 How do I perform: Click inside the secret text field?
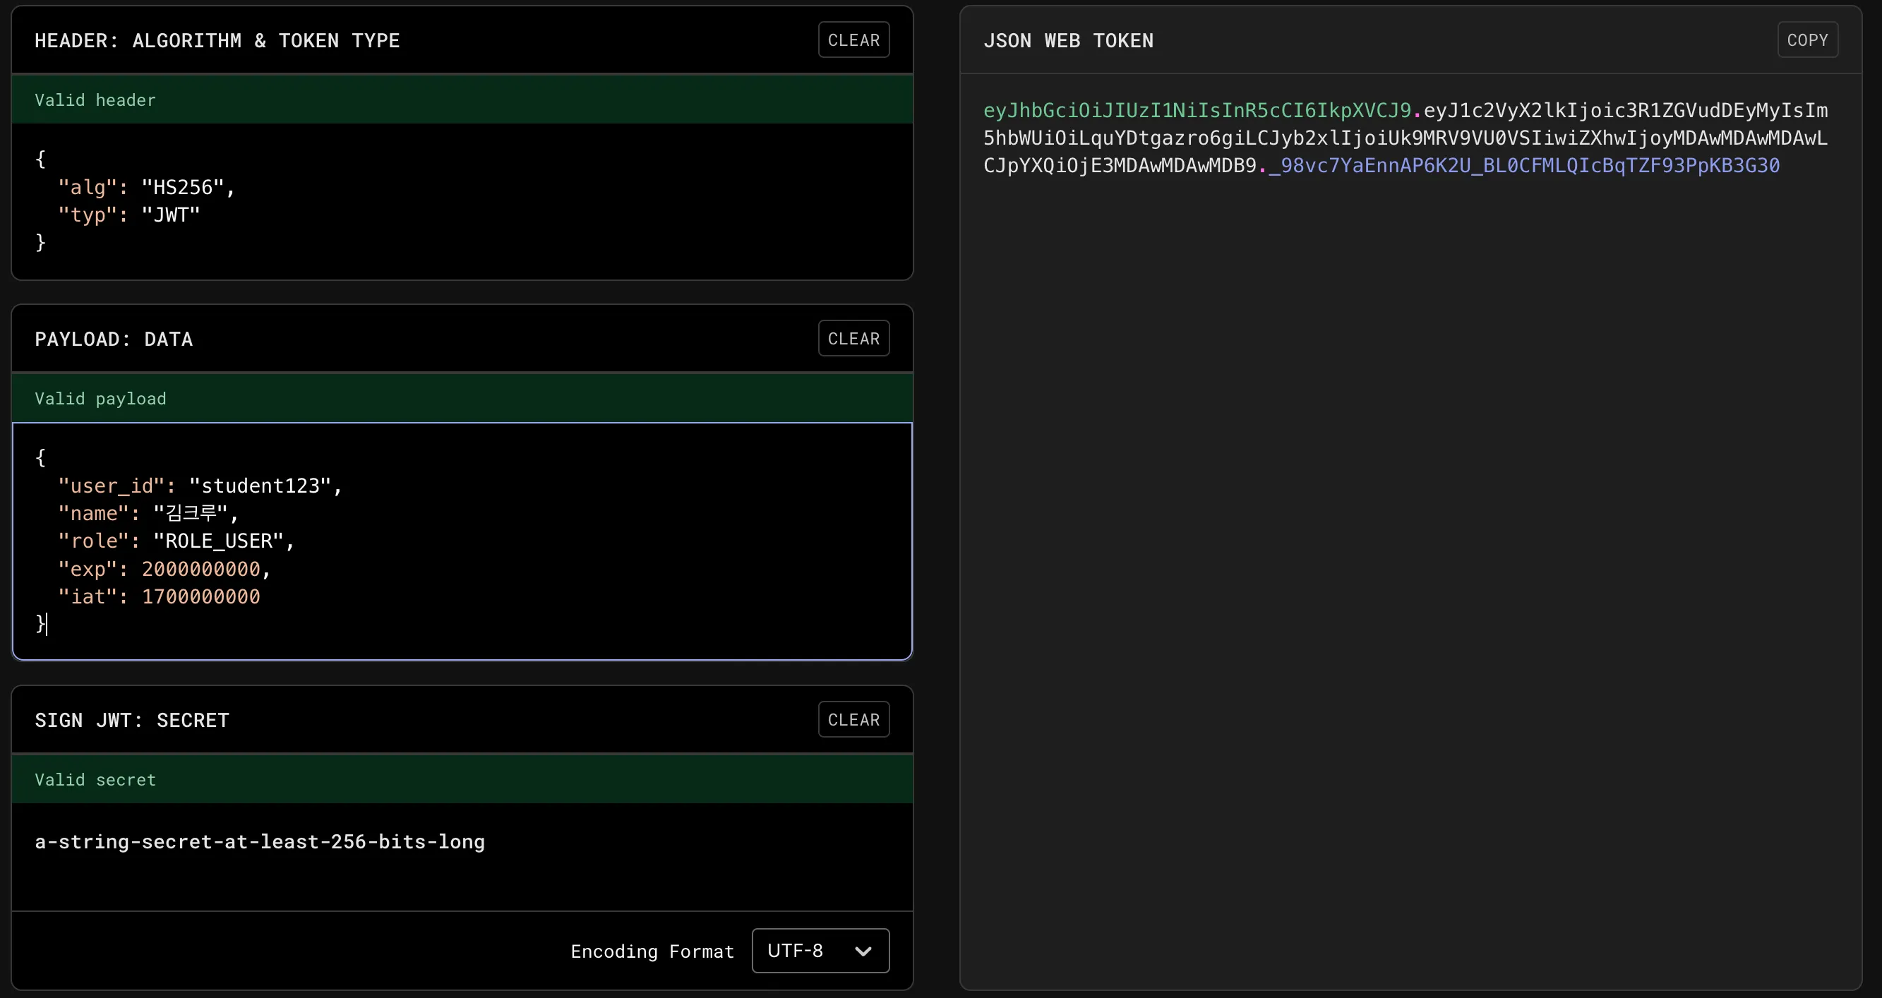(x=259, y=841)
